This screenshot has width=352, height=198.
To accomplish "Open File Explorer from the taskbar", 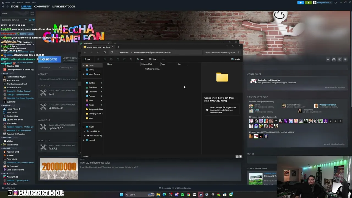I will pos(158,195).
